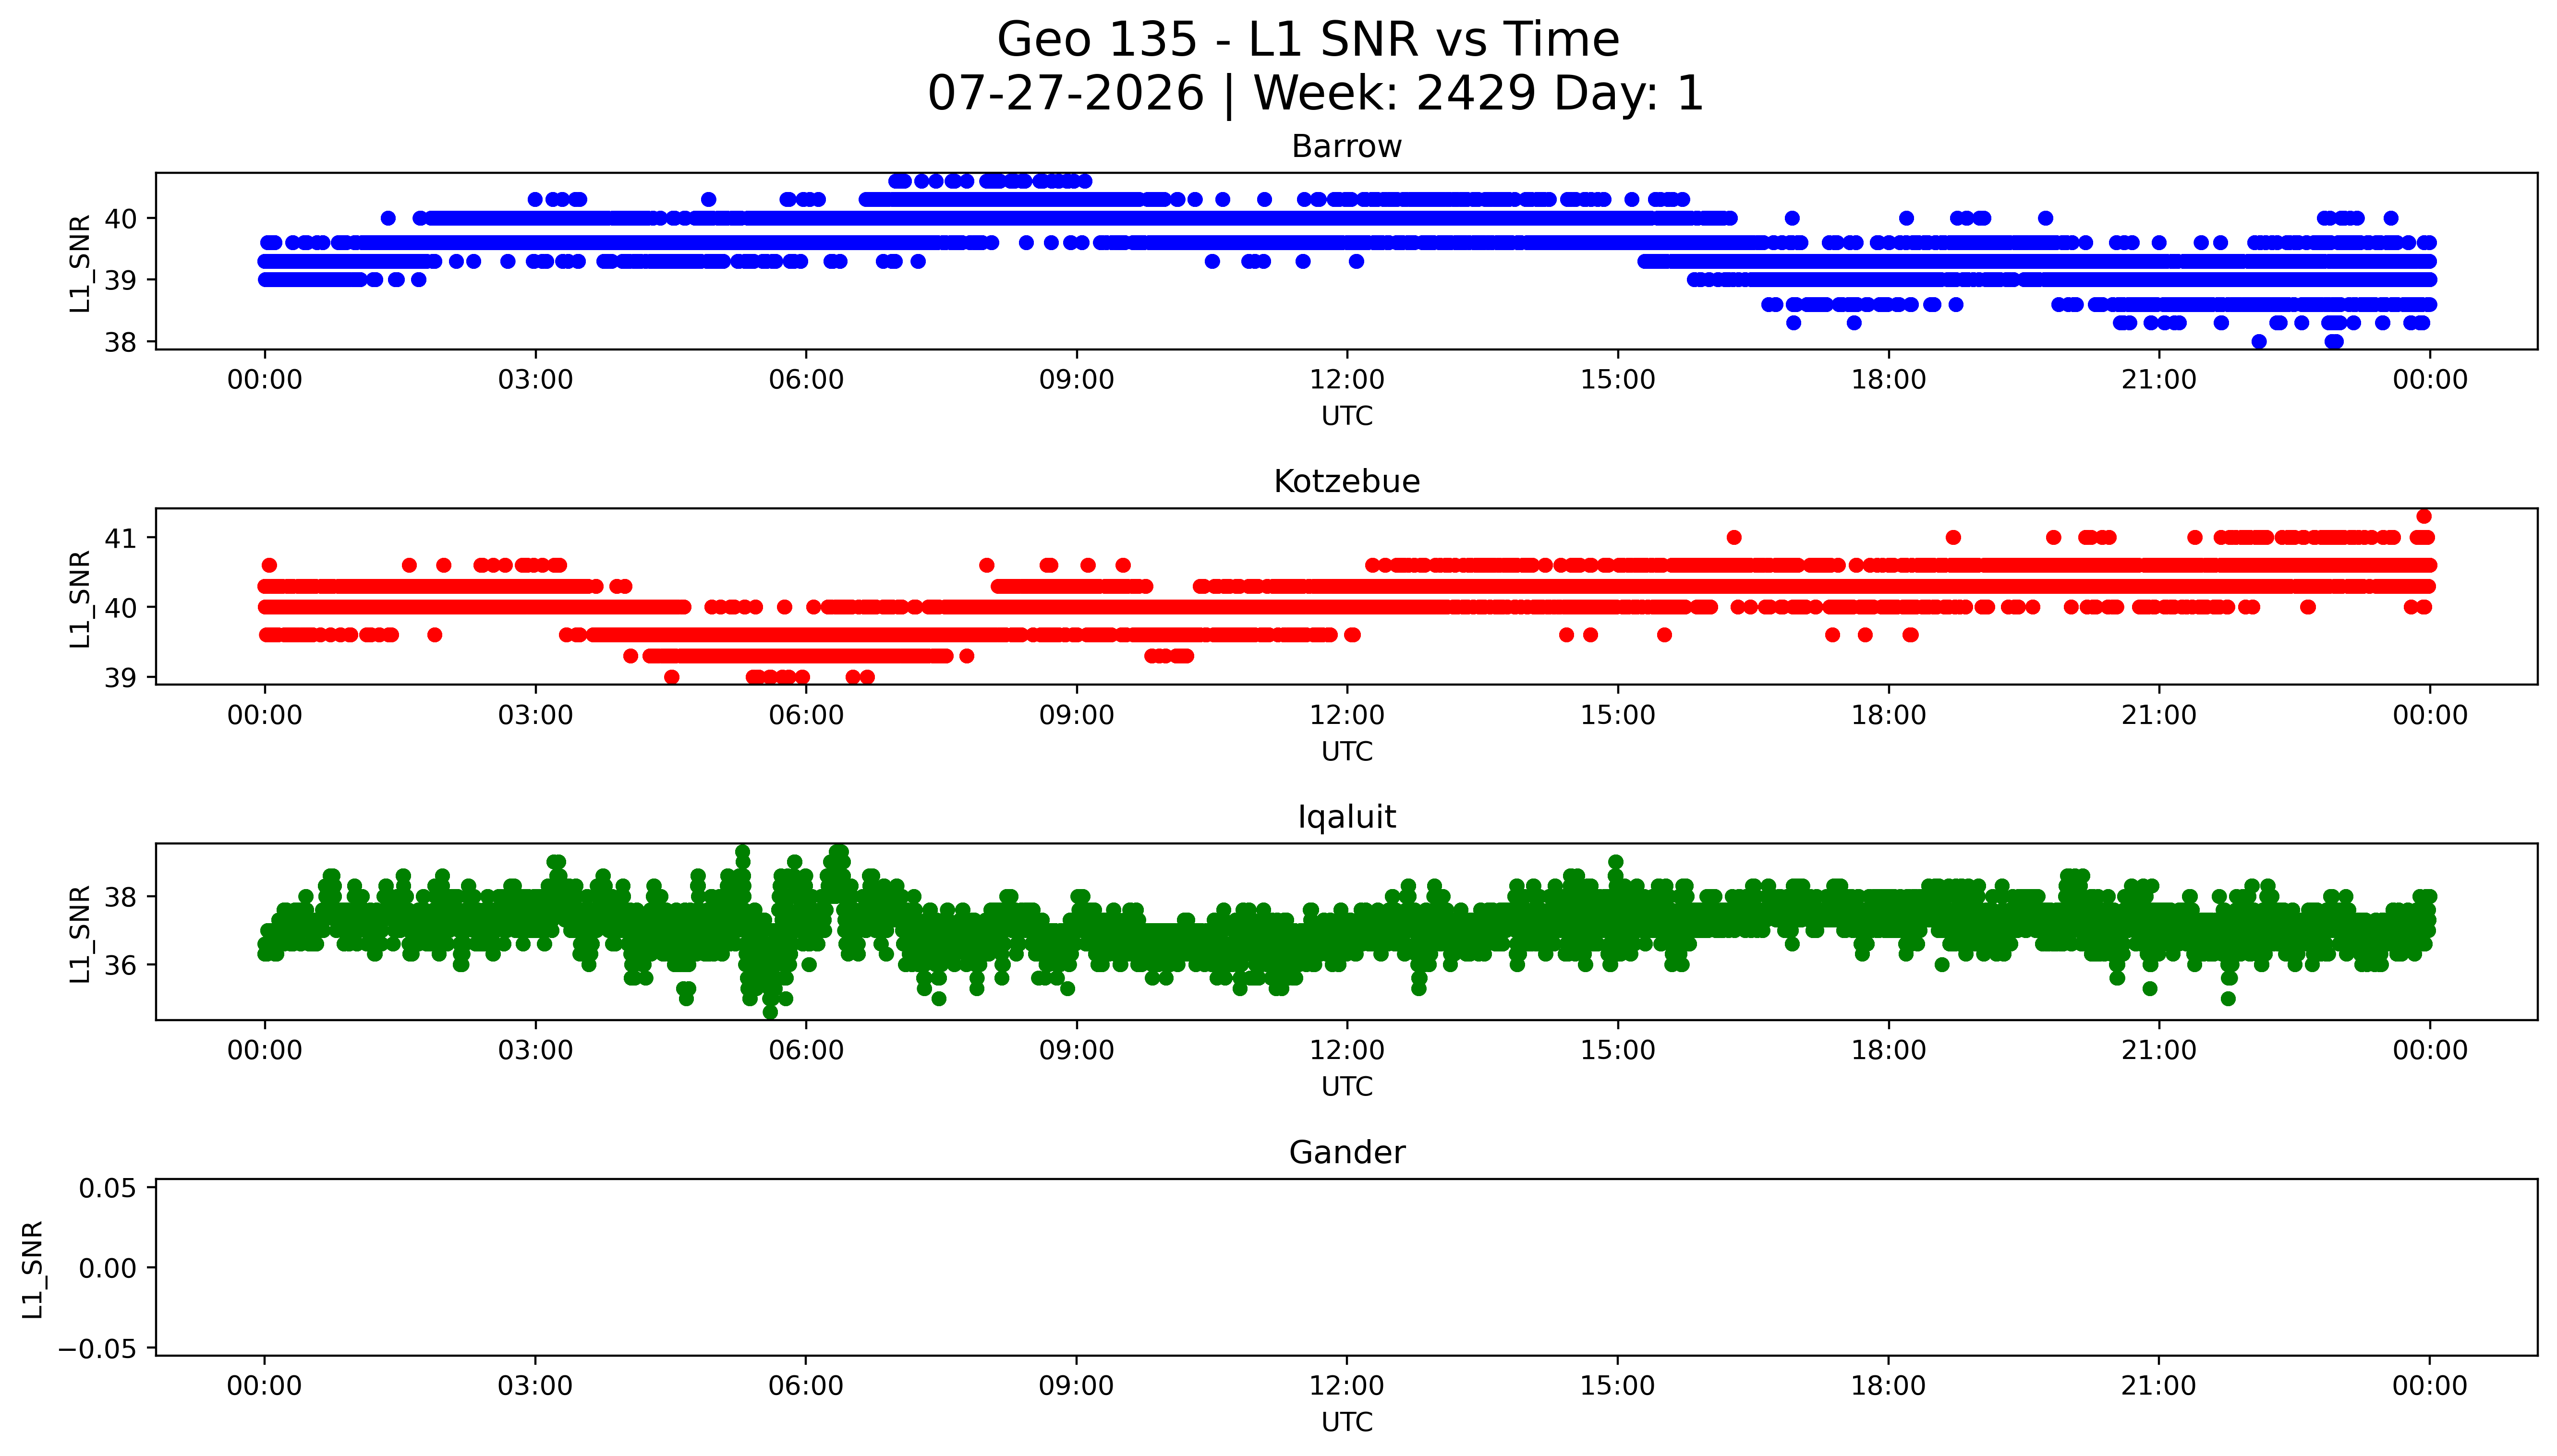Click the Gander subplot title
This screenshot has height=1456, width=2557.
click(x=1346, y=1152)
